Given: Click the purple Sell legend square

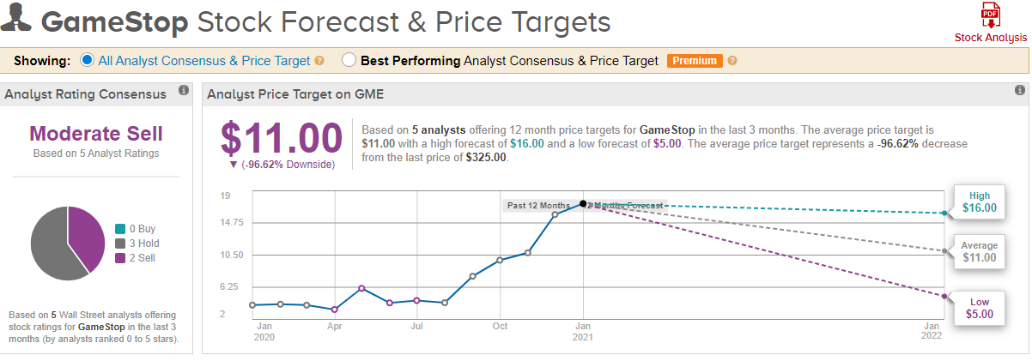Looking at the screenshot, I should click(x=119, y=257).
